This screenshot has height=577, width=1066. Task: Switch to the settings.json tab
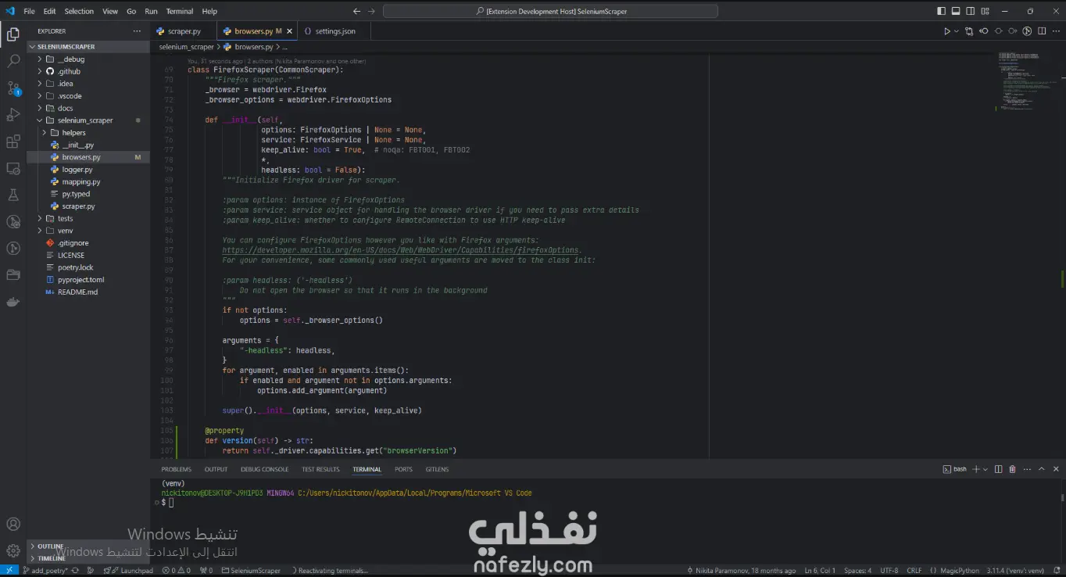335,31
